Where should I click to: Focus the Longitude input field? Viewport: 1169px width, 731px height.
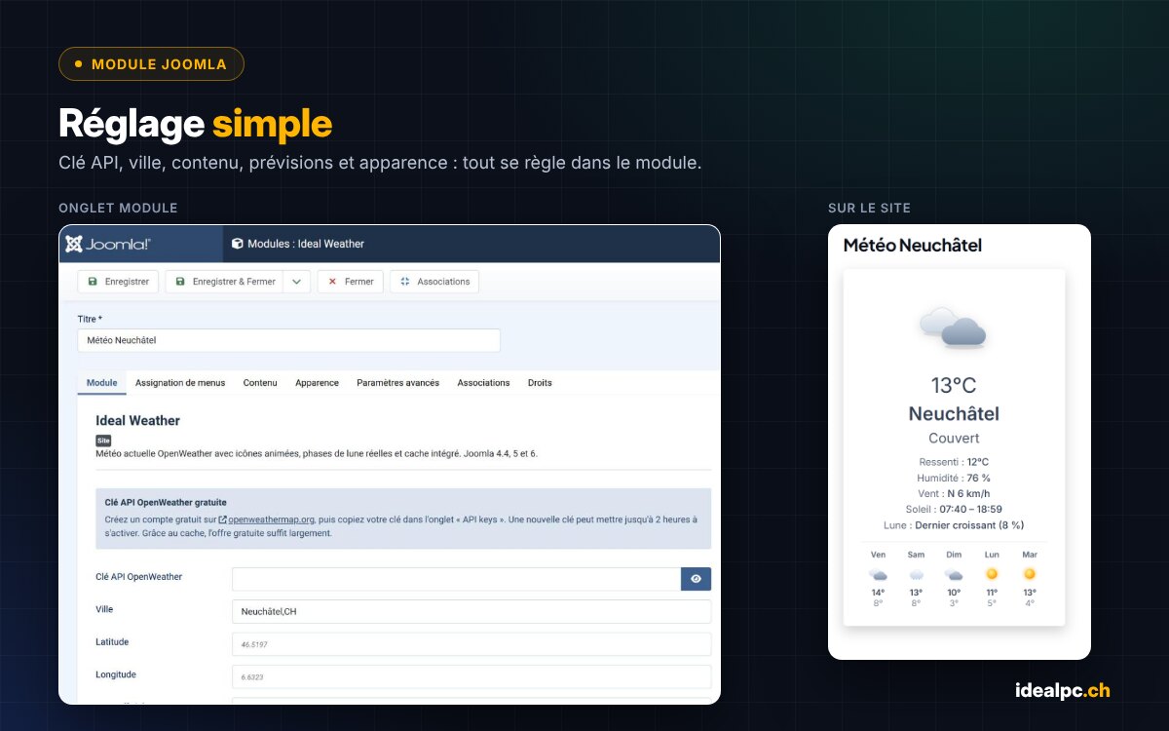coord(471,676)
